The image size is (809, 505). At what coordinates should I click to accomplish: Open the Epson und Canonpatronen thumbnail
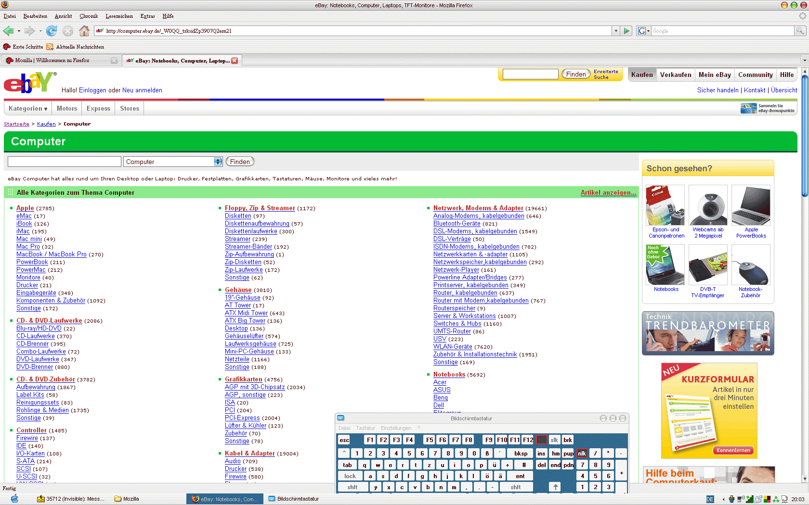coord(665,205)
